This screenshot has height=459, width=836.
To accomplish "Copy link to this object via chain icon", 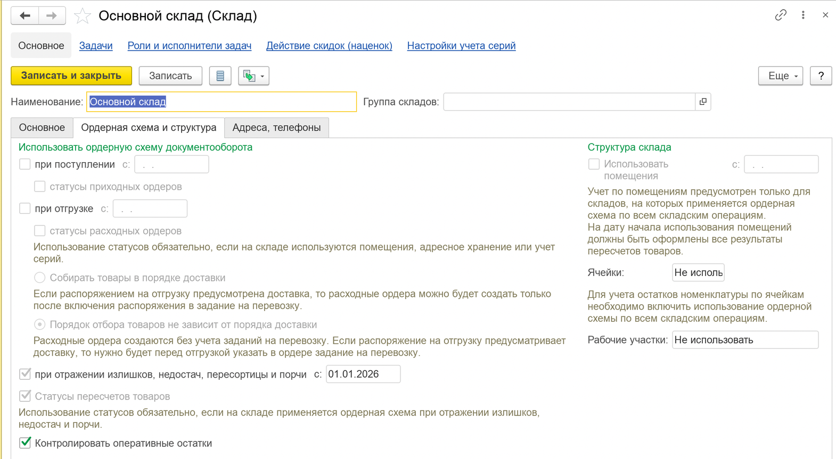I will (781, 15).
